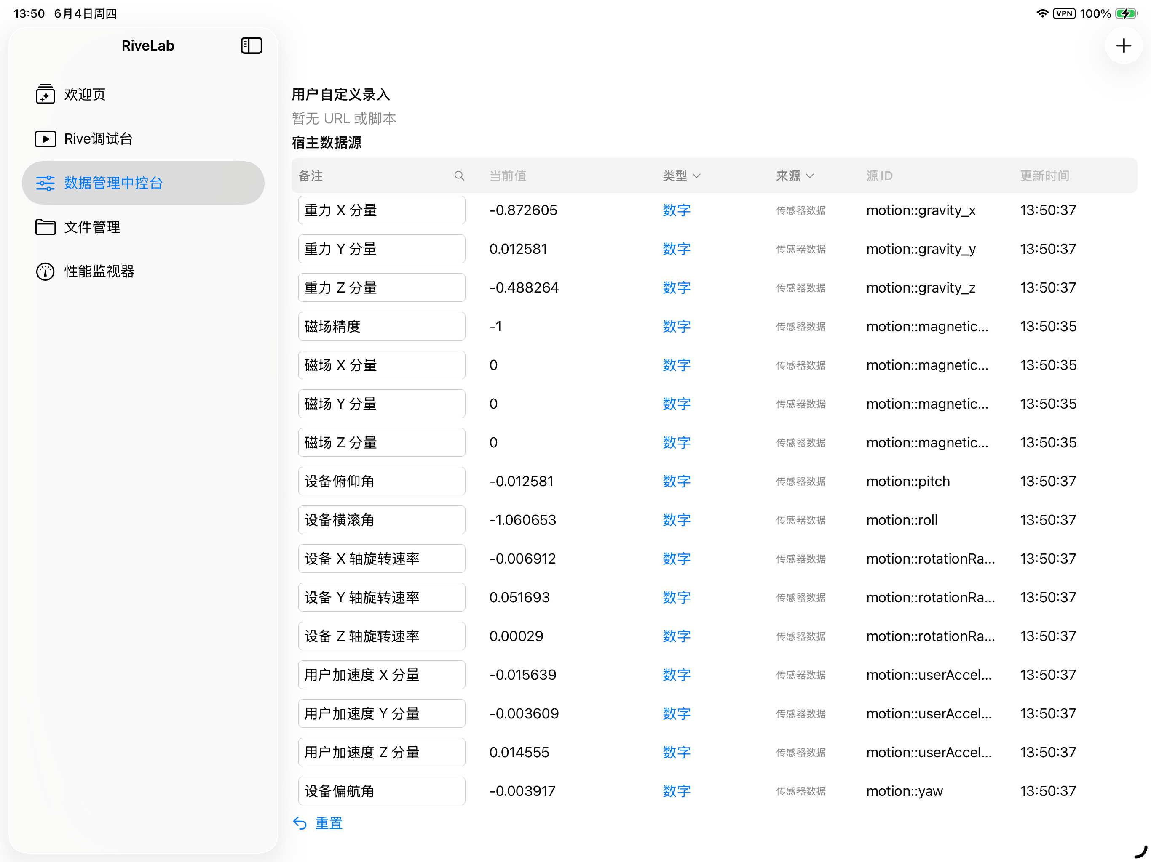Viewport: 1151px width, 862px height.
Task: Click the value 0.00029
Action: 516,636
